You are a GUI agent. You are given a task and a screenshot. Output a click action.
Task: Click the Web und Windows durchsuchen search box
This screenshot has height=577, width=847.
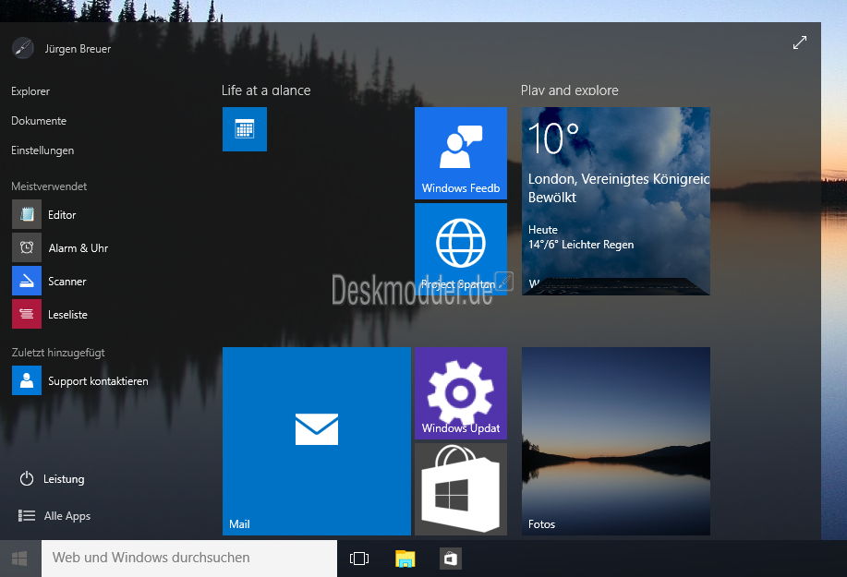189,559
